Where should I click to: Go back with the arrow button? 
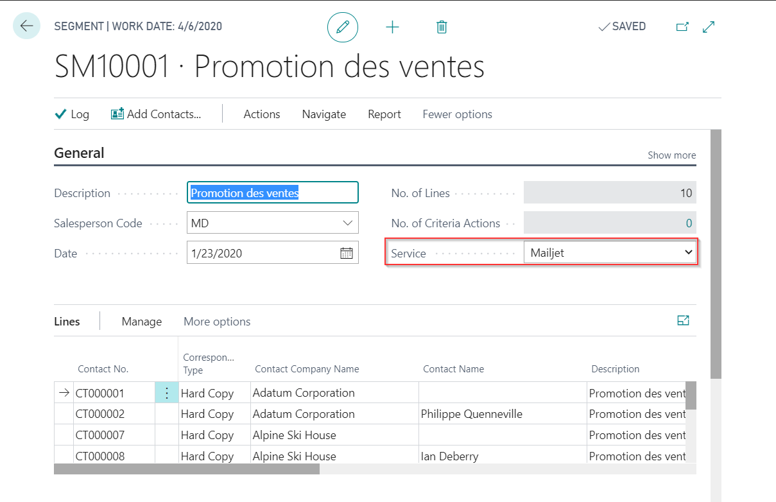point(26,26)
